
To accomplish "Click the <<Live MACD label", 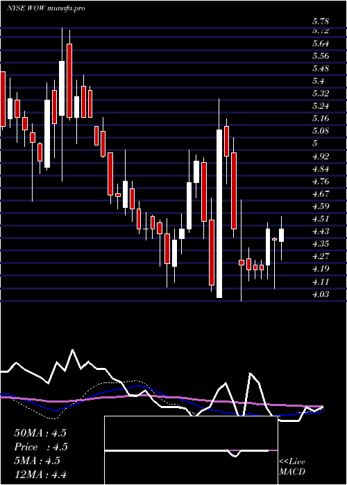I will click(292, 467).
